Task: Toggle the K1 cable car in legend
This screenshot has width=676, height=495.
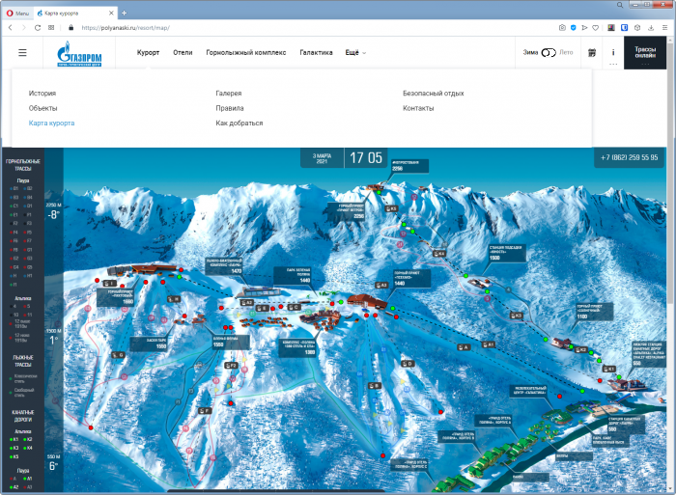Action: [14, 439]
